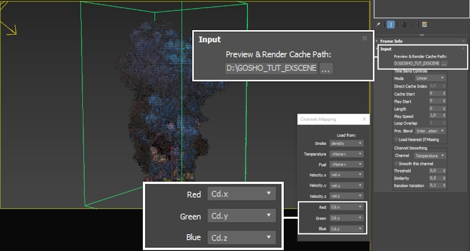Screen dimensions: 470x251
Task: Click the Play Speed spinner arrows
Action: [x=444, y=116]
